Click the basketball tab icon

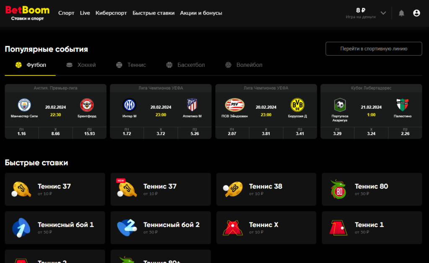169,65
